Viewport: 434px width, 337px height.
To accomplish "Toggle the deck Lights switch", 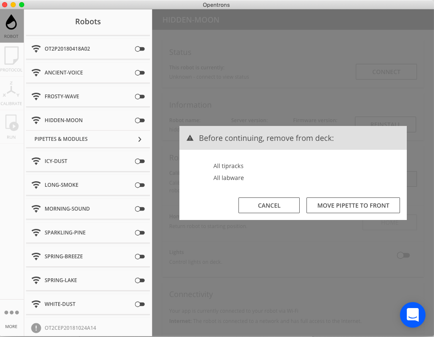I will click(x=403, y=255).
